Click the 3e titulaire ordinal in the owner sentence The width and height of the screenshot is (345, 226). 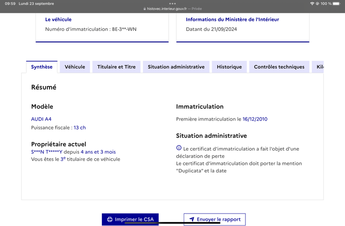(63, 159)
